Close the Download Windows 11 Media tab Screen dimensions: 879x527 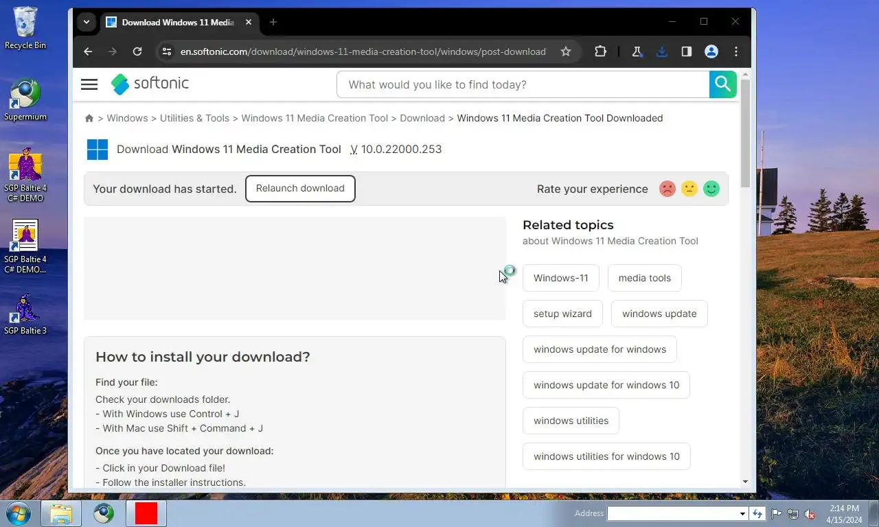249,22
